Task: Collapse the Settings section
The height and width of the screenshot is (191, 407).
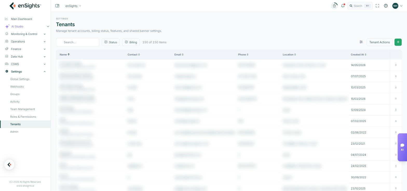Action: (x=25, y=72)
